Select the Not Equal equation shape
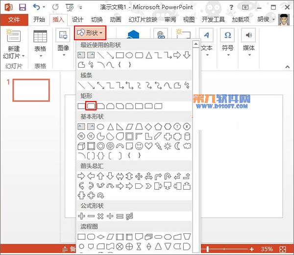 pyautogui.click(x=129, y=216)
